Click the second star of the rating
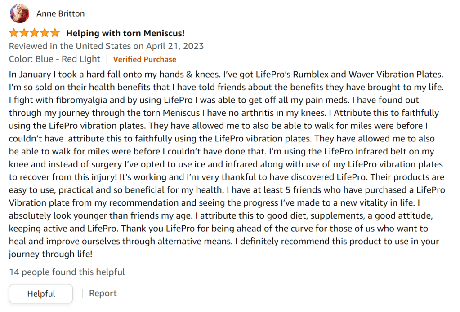460x312 pixels. [x=24, y=33]
